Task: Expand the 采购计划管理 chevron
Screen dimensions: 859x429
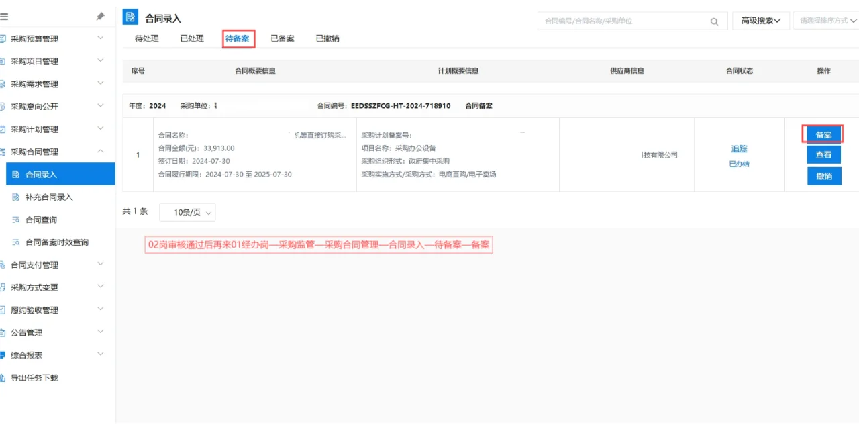Action: click(x=101, y=128)
